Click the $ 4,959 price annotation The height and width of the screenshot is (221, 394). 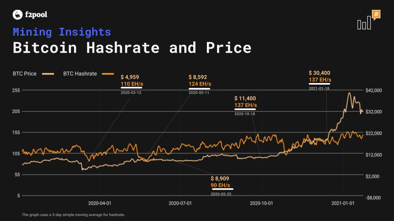[130, 77]
